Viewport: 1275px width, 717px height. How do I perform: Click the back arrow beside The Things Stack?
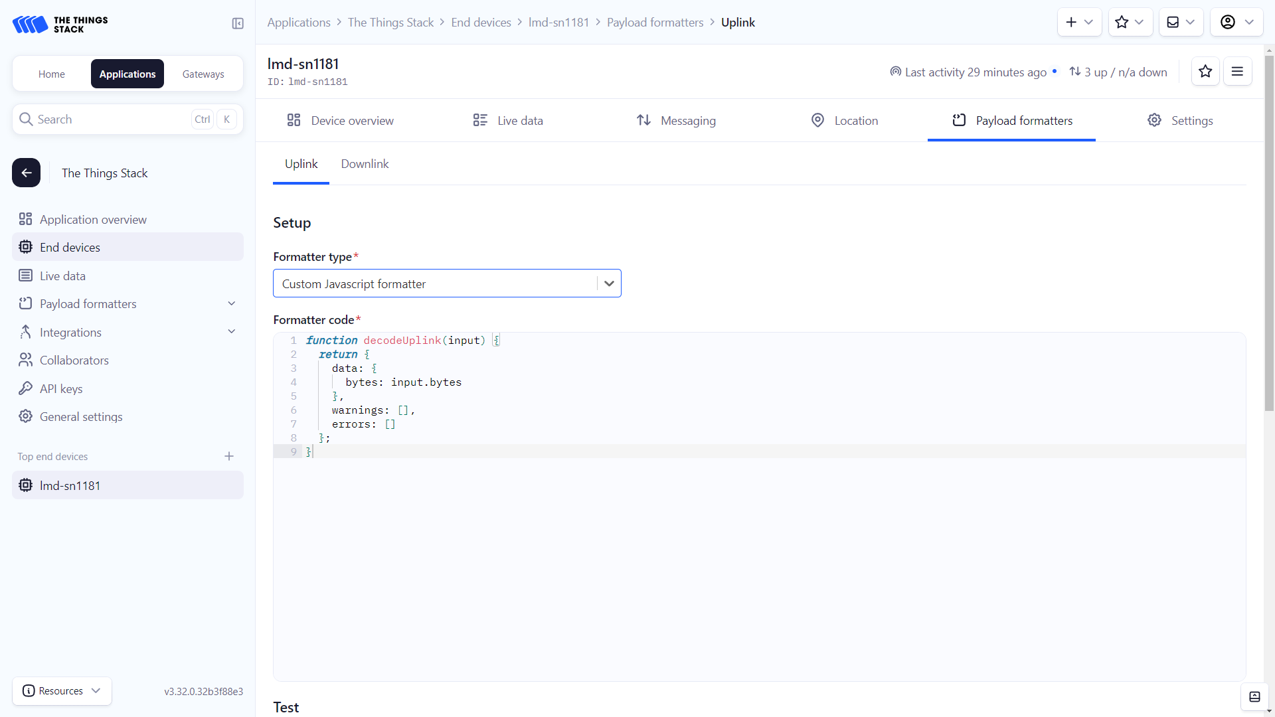[x=26, y=173]
